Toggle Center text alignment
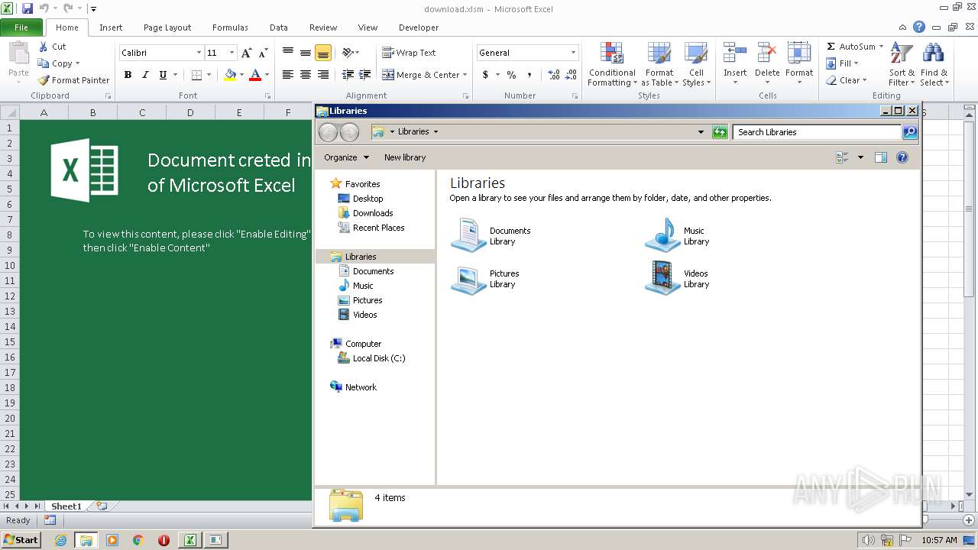The height and width of the screenshot is (550, 978). point(305,75)
